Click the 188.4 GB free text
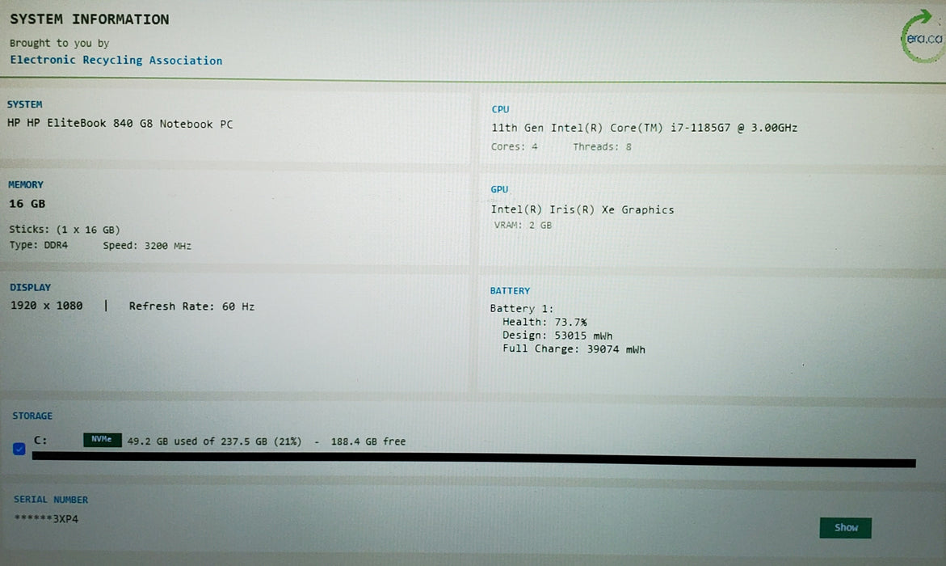946x566 pixels. 368,441
